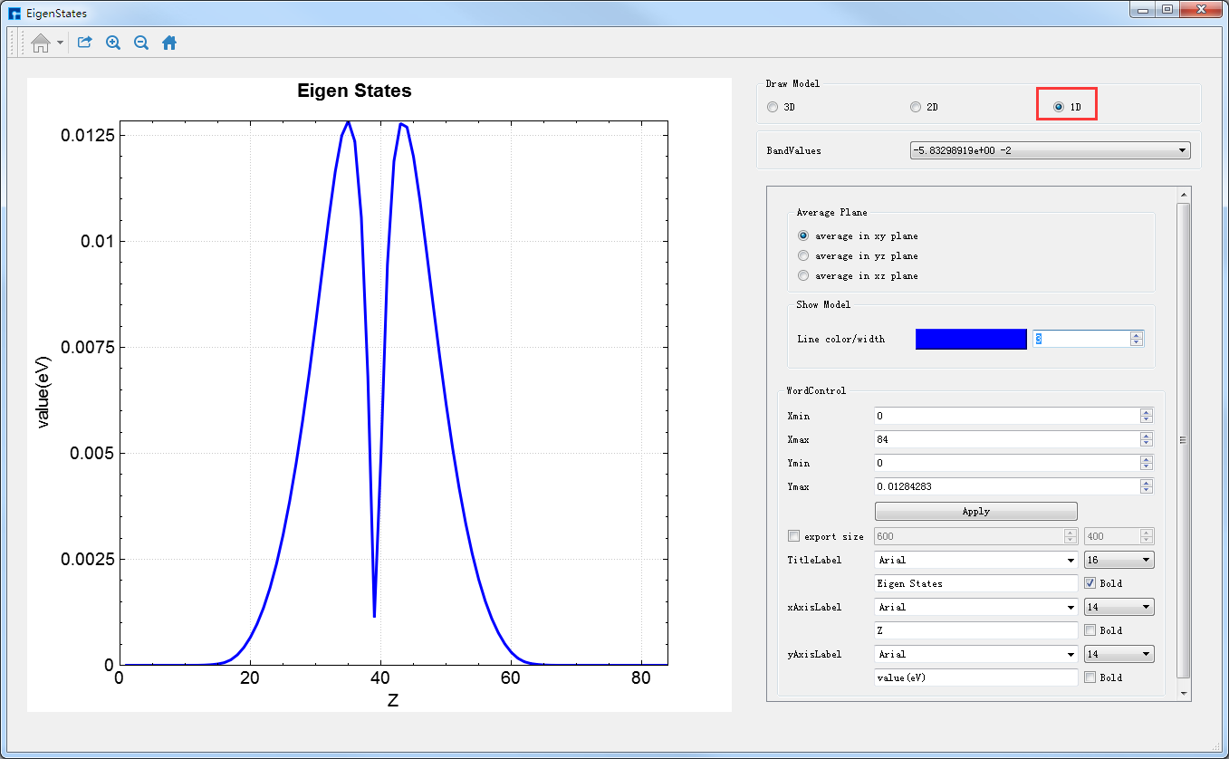Choose average in yz plane
The height and width of the screenshot is (759, 1229).
(x=803, y=255)
